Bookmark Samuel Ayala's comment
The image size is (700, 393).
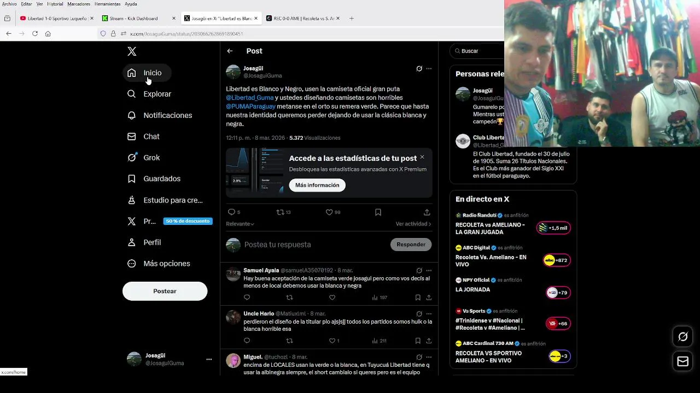418,297
